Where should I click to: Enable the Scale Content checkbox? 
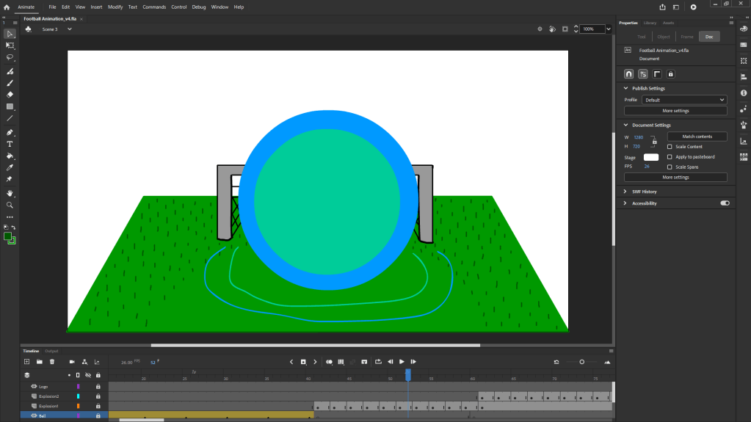[x=670, y=147]
